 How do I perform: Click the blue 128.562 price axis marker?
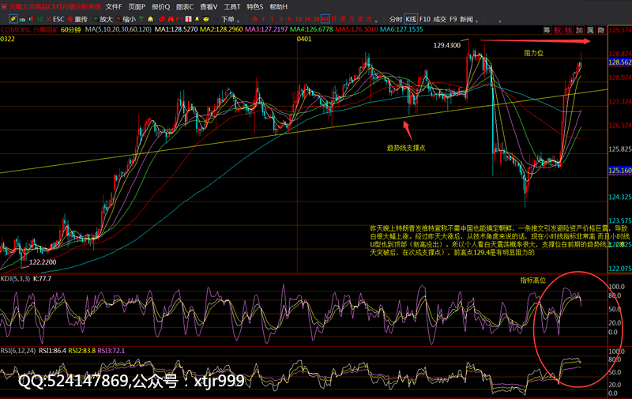(x=620, y=62)
